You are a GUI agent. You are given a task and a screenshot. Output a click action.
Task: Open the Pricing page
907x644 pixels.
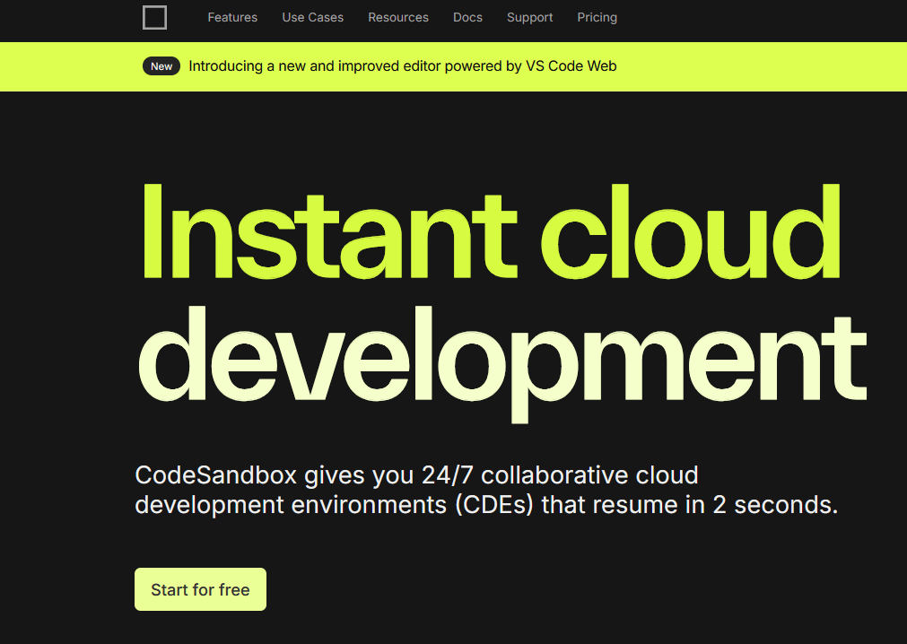tap(597, 17)
